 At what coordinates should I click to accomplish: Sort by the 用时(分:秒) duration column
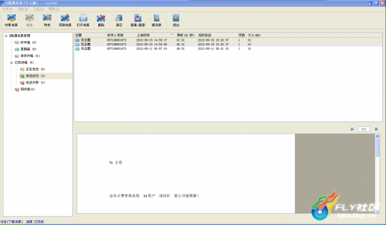point(186,35)
